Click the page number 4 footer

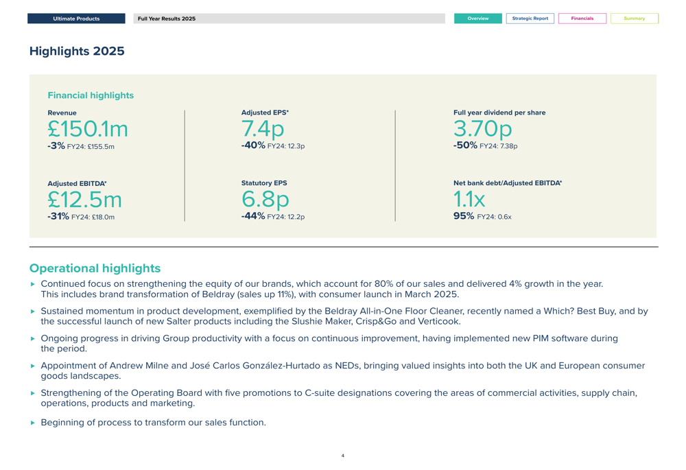pyautogui.click(x=342, y=455)
